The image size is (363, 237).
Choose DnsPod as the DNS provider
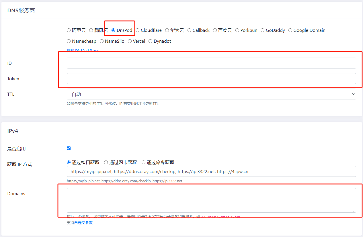click(x=113, y=30)
